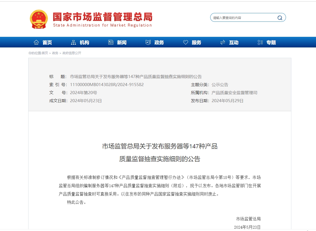Click the list icon beside 专题
This screenshot has width=316, height=231.
coord(260,42)
